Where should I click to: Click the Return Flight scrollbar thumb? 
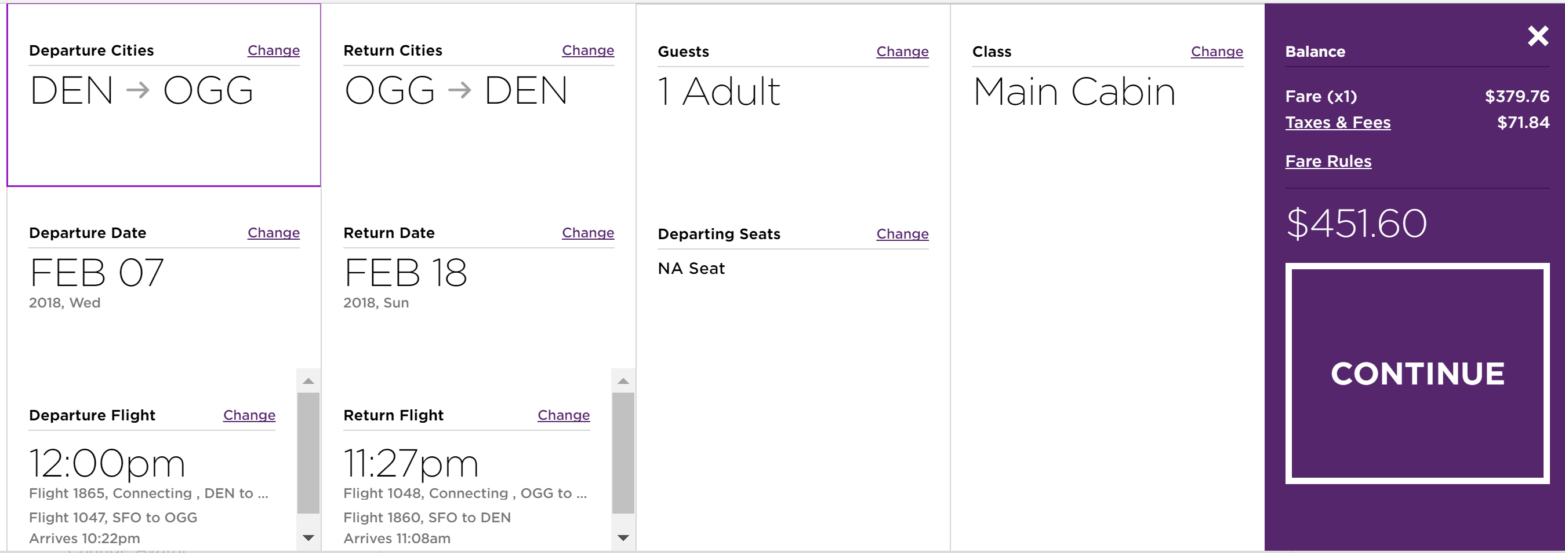point(623,453)
